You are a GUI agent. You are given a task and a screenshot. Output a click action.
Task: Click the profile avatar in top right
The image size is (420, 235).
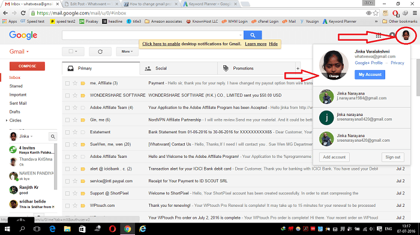coord(406,35)
